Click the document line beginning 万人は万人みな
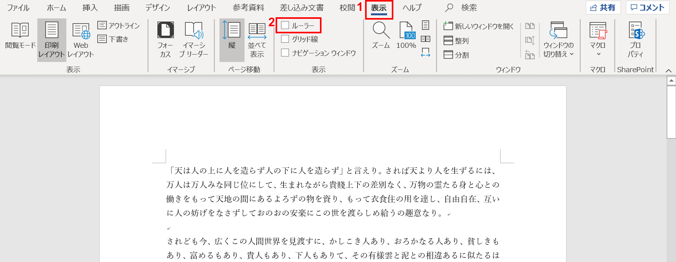This screenshot has width=676, height=262. [333, 185]
